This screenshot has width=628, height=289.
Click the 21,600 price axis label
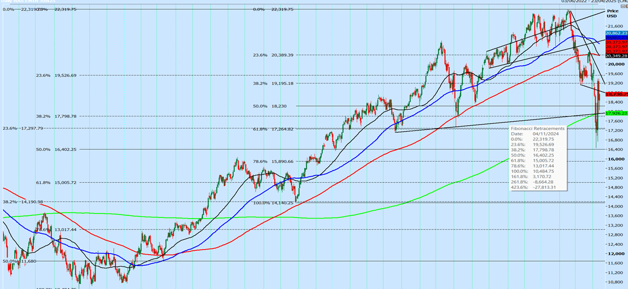pos(615,26)
